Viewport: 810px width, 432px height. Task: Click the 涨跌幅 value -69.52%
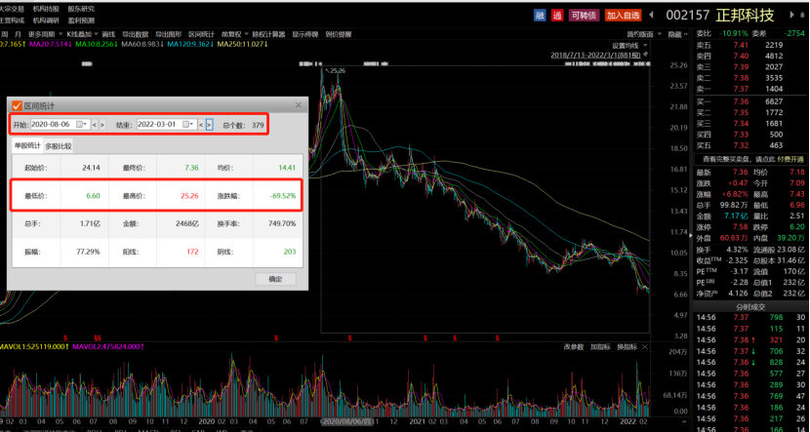point(283,196)
